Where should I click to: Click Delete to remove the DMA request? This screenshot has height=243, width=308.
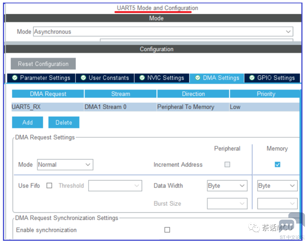[x=64, y=123]
